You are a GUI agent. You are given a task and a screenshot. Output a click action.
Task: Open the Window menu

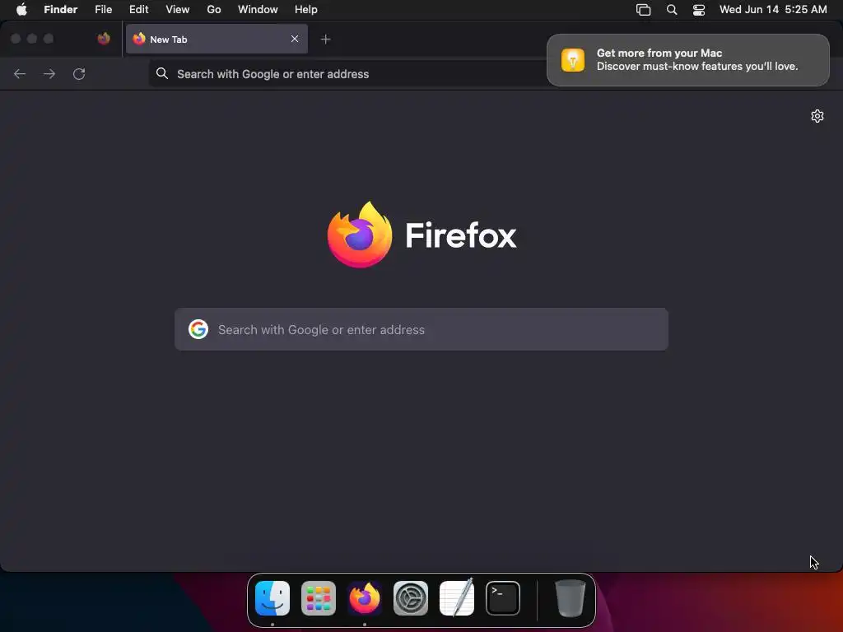point(258,9)
